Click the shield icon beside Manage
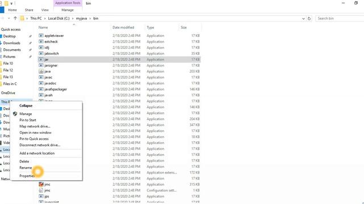The width and height of the screenshot is (364, 204). 15,114
